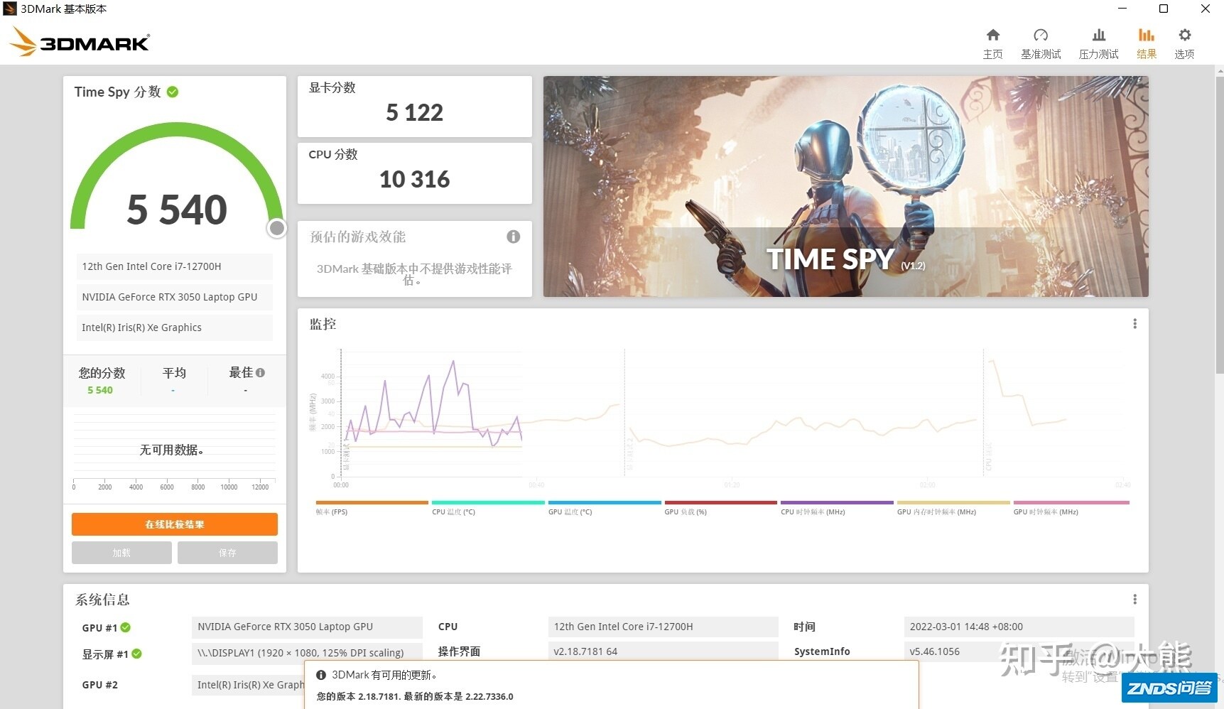The height and width of the screenshot is (709, 1224).
Task: Click 在线比较结果 orange button
Action: [x=175, y=524]
